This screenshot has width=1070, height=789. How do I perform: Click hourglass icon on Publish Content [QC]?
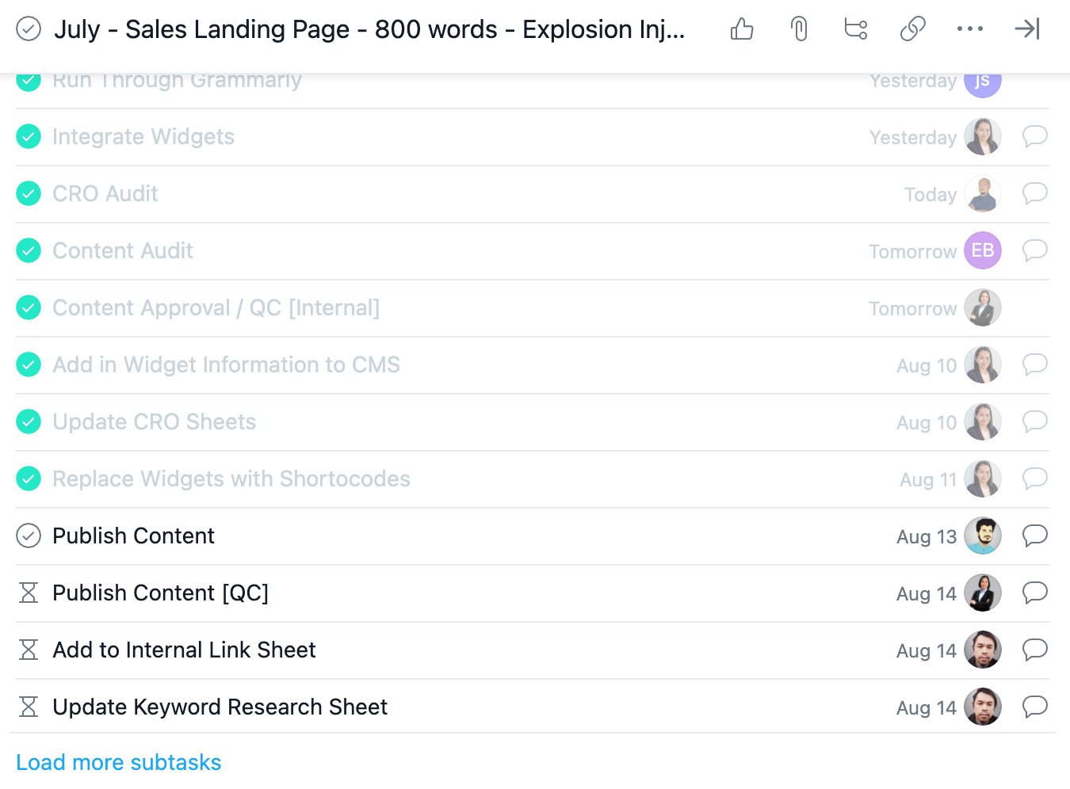pos(29,593)
